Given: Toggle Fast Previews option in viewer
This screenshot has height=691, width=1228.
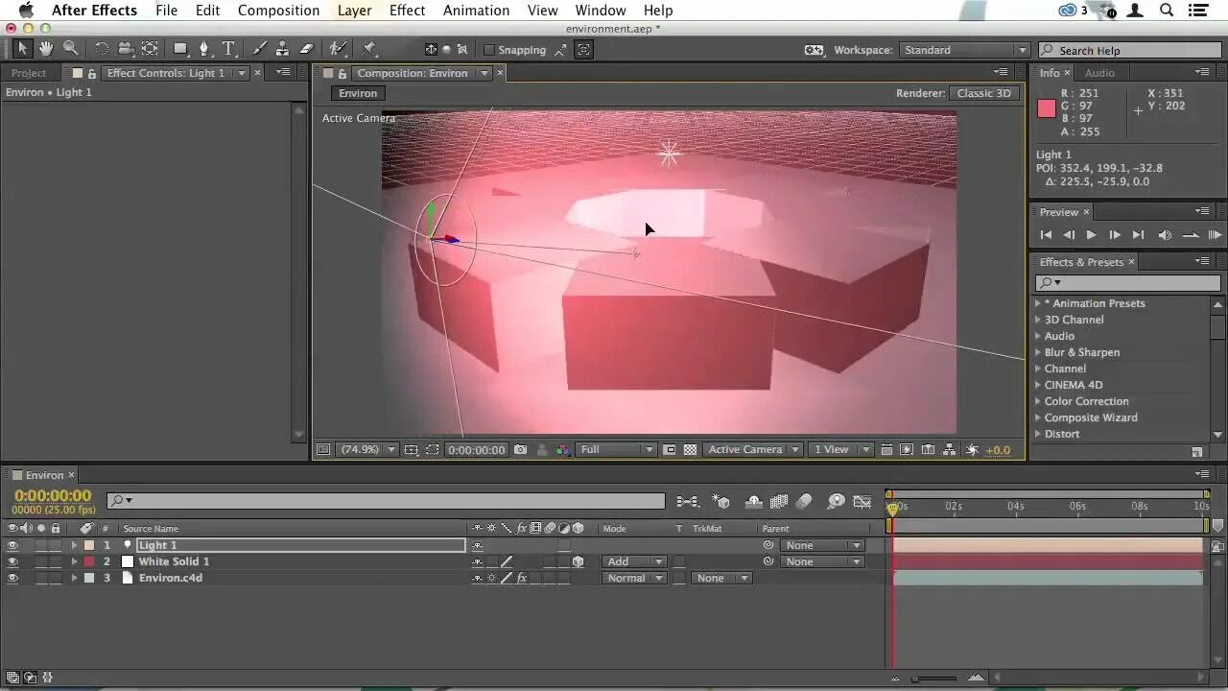Looking at the screenshot, I should tap(907, 449).
